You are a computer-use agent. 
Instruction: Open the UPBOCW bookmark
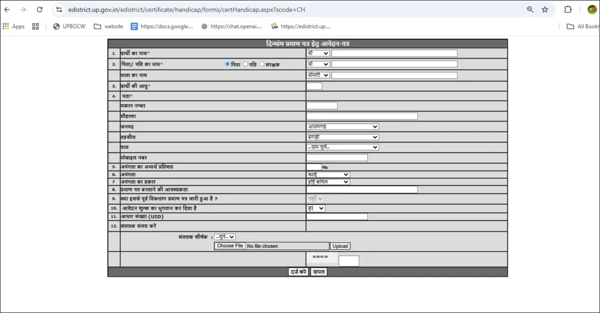(68, 26)
